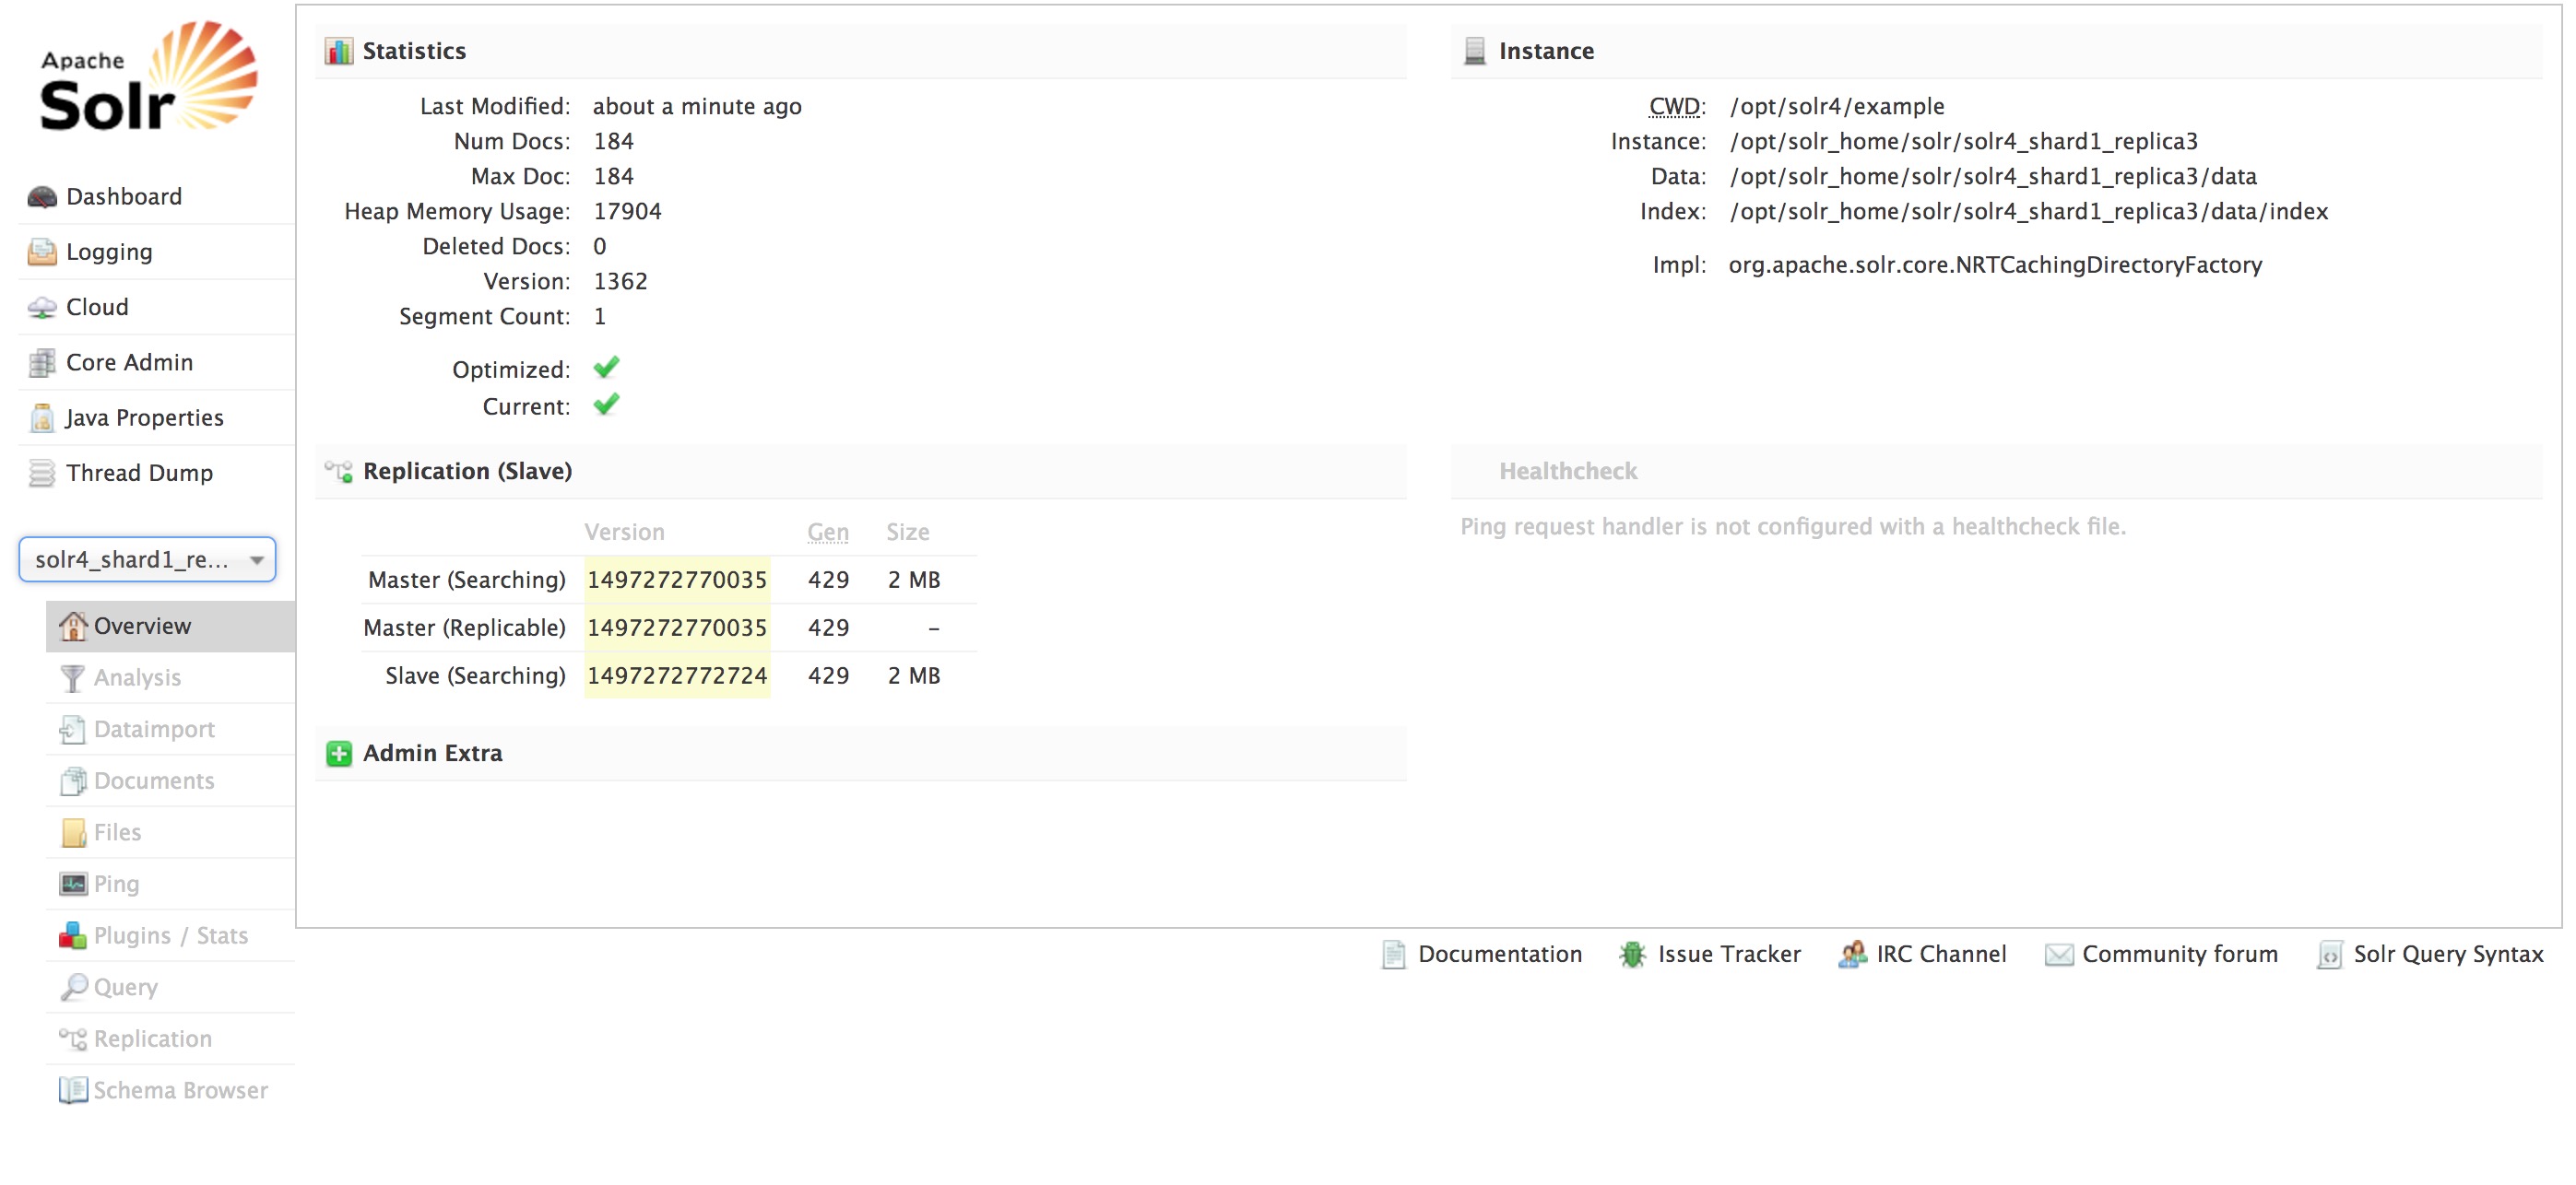
Task: Click the Files folder icon
Action: 73,833
